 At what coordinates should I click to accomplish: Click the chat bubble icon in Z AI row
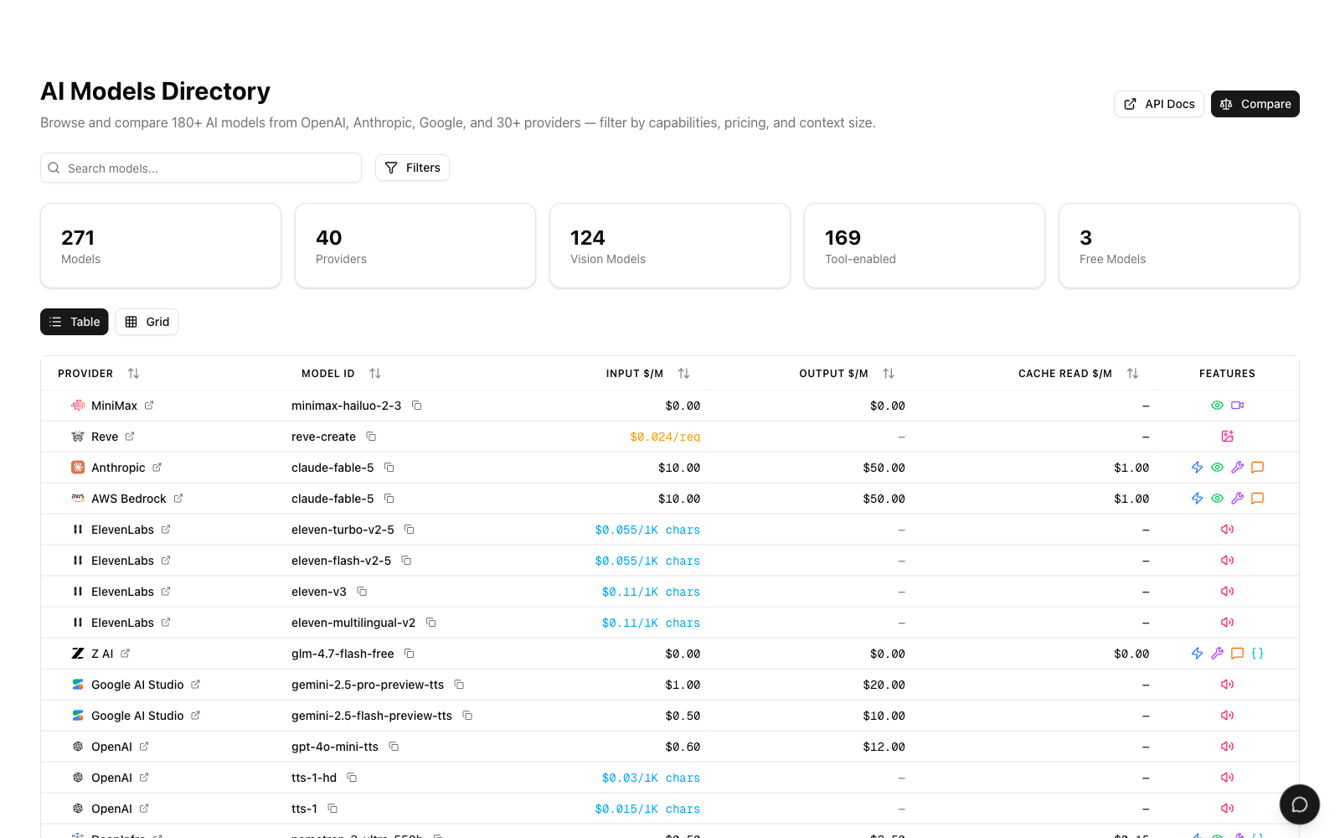pyautogui.click(x=1237, y=654)
